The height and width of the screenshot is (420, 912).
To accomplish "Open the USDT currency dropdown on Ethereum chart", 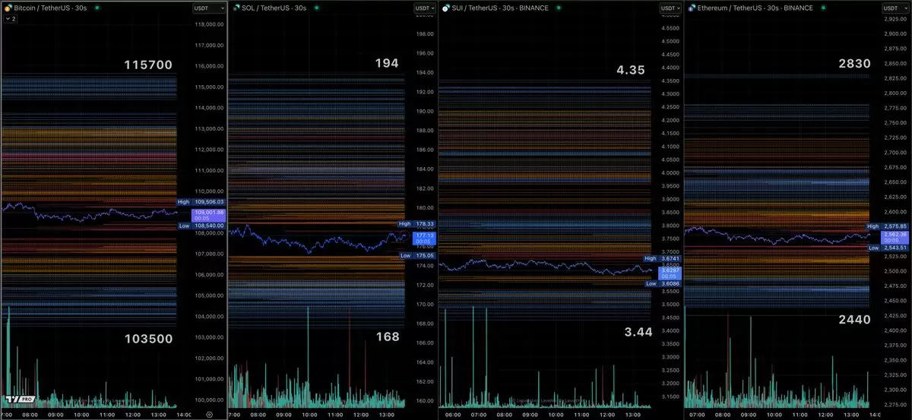I will (x=897, y=8).
